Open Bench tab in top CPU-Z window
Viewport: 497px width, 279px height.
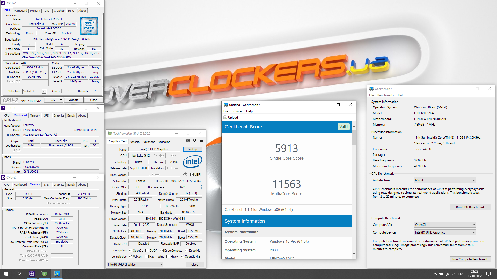point(71,11)
